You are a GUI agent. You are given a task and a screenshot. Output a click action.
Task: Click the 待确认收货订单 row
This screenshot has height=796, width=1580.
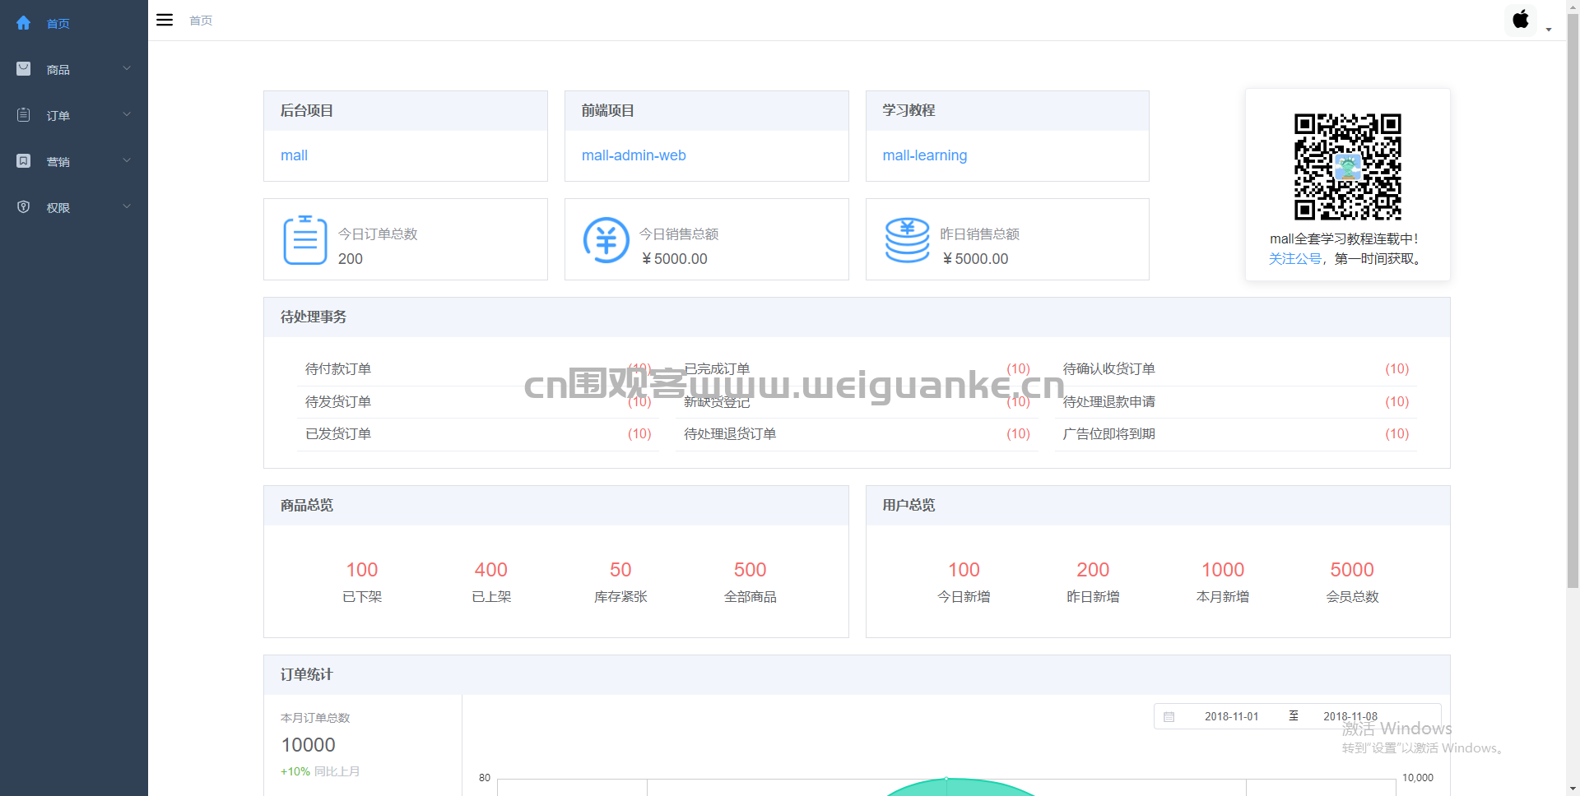(x=1236, y=369)
